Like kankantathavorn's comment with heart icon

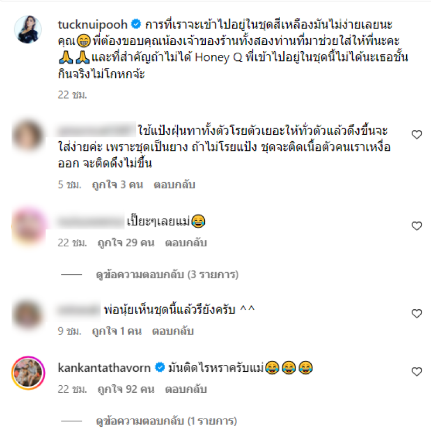pos(416,371)
